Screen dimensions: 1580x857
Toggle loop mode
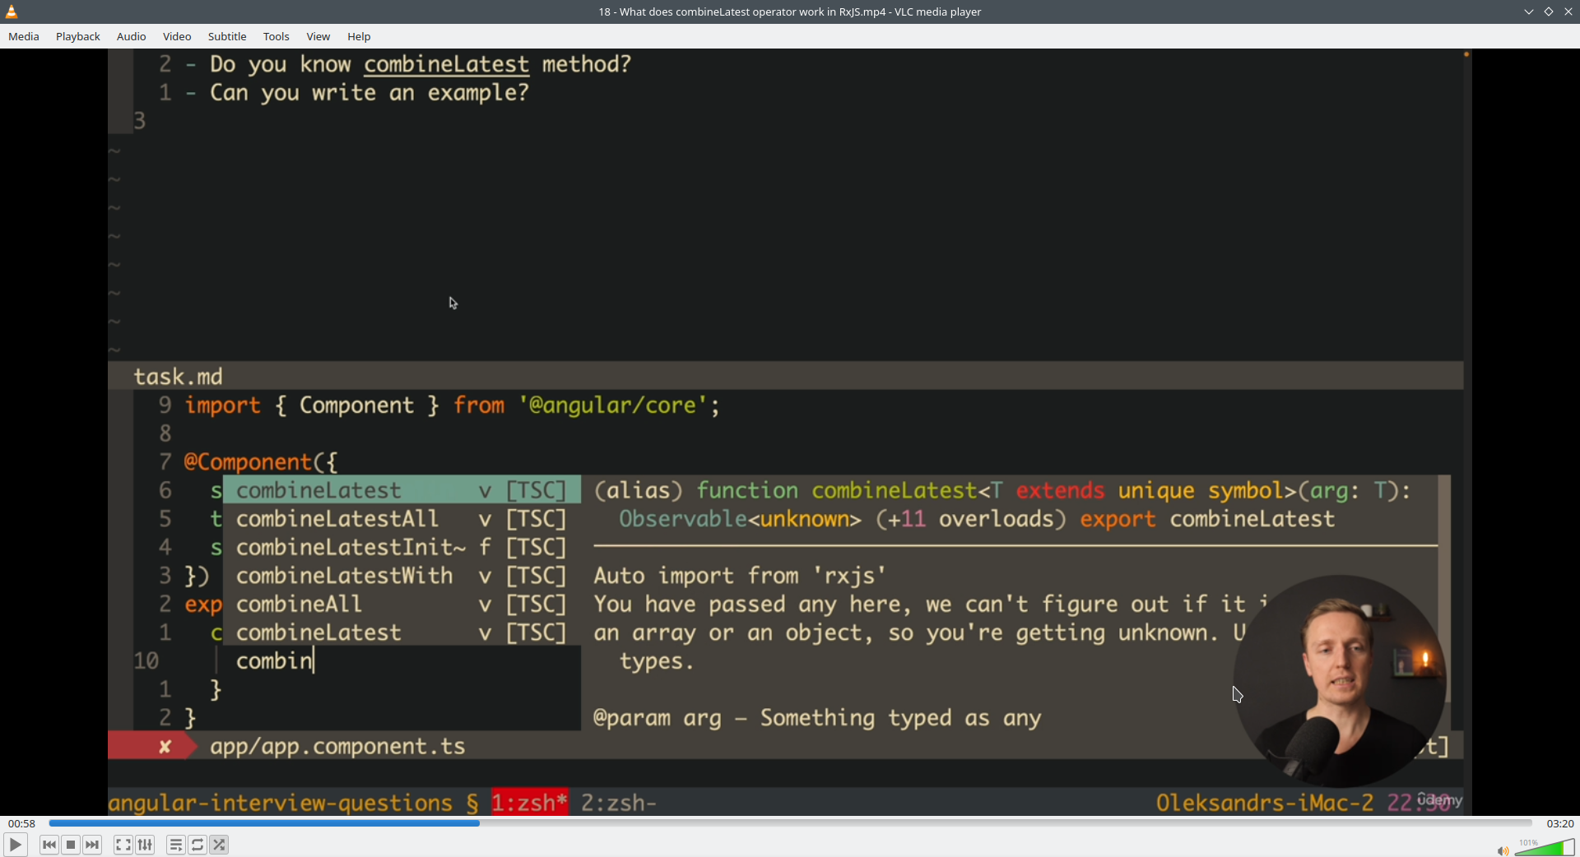pos(197,845)
